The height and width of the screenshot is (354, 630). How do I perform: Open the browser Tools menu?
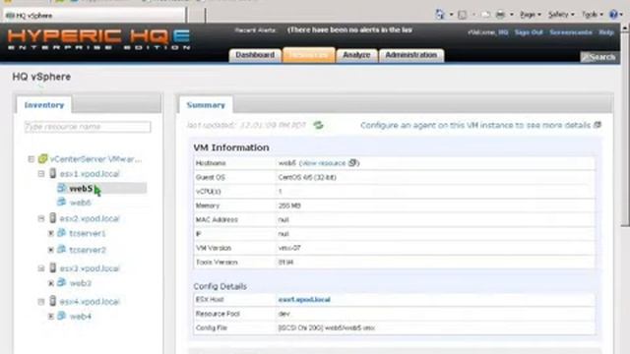click(593, 15)
